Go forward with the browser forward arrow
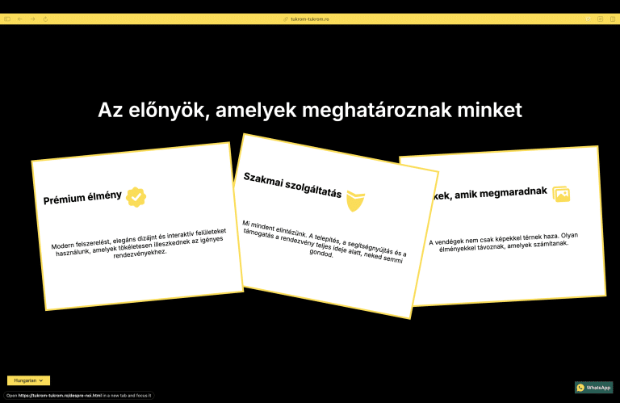Image resolution: width=620 pixels, height=403 pixels. pos(33,19)
